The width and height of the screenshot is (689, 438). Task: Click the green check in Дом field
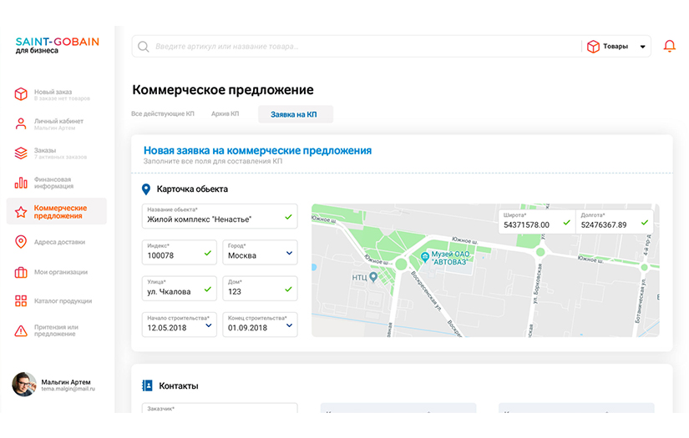pyautogui.click(x=288, y=289)
